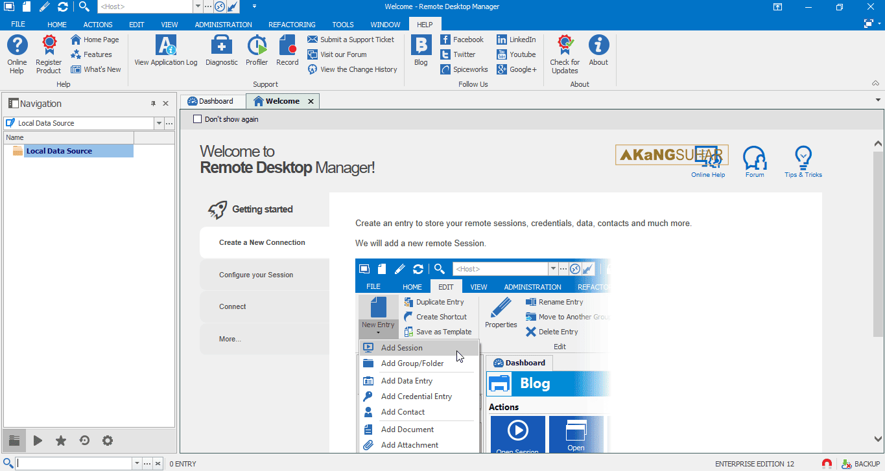Open View Application Log
The width and height of the screenshot is (885, 471).
(x=166, y=51)
